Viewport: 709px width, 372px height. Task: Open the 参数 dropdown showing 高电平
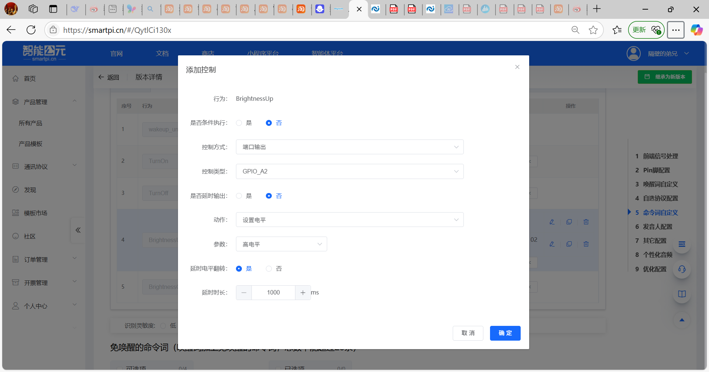pos(281,244)
